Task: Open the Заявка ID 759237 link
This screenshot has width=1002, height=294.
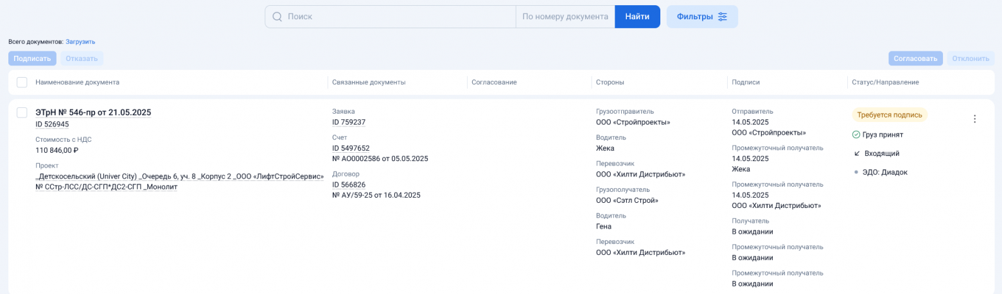Action: pos(349,122)
